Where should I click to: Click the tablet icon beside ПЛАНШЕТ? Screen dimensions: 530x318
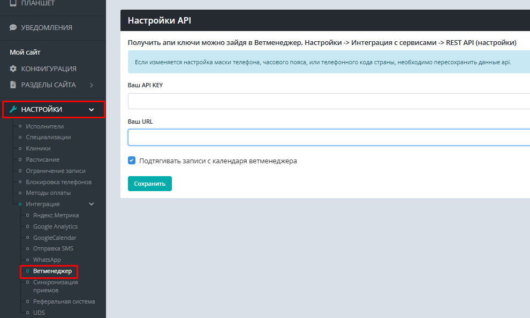(x=13, y=3)
